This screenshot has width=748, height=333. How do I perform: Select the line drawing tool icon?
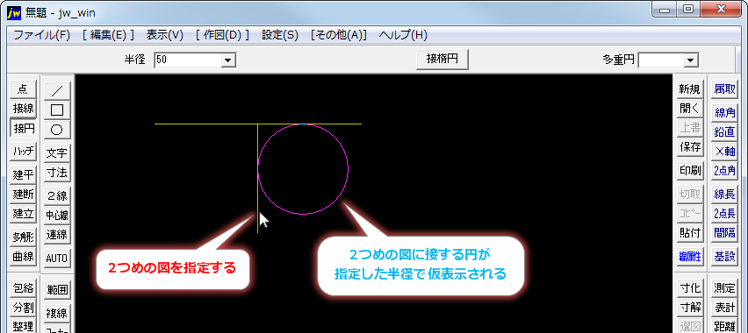click(x=57, y=90)
